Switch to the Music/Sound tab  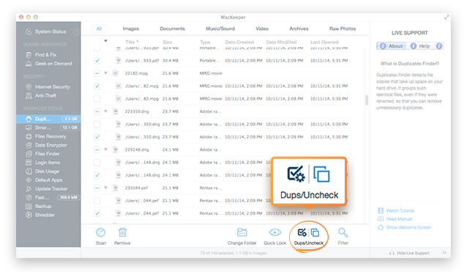click(x=220, y=29)
